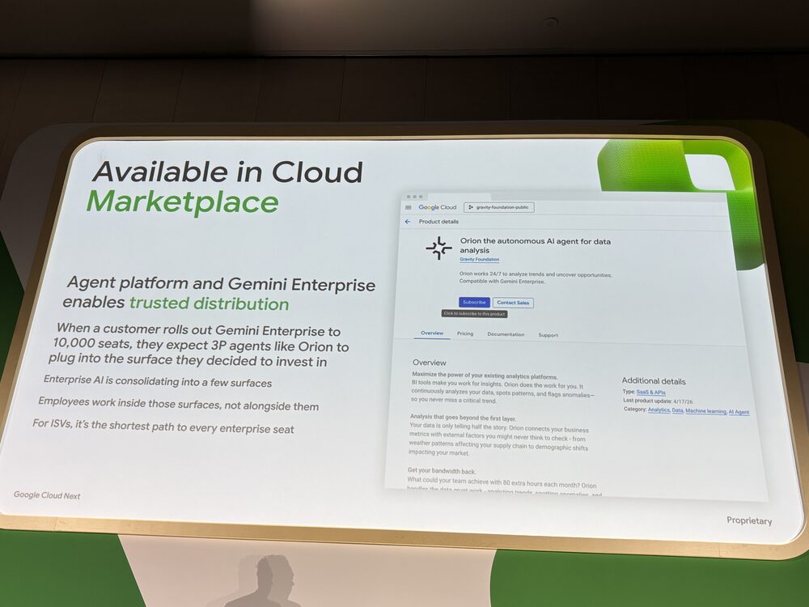Click the Additional details heading
Image resolution: width=809 pixels, height=607 pixels.
pyautogui.click(x=653, y=381)
